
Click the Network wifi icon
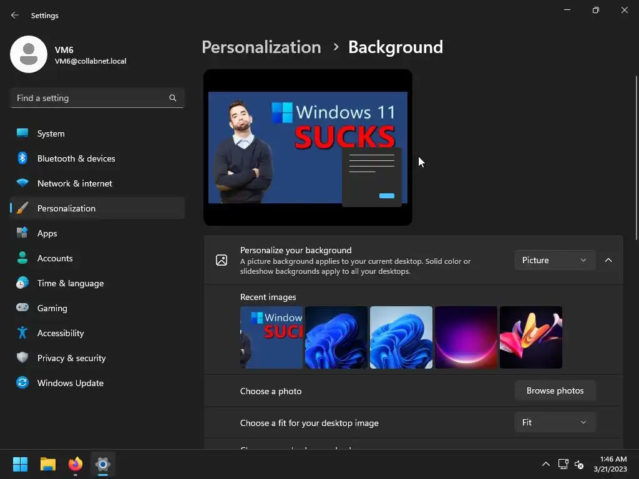(x=22, y=183)
